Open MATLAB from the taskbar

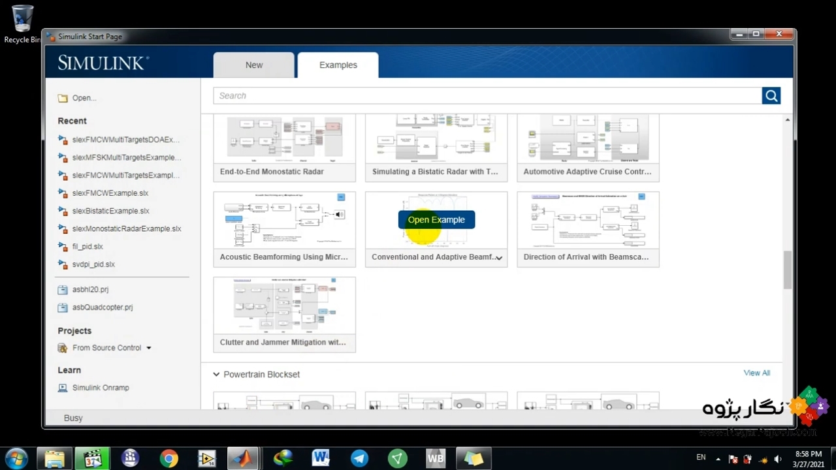coord(242,458)
